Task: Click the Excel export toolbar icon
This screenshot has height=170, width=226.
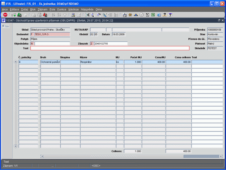Action: coord(153,15)
